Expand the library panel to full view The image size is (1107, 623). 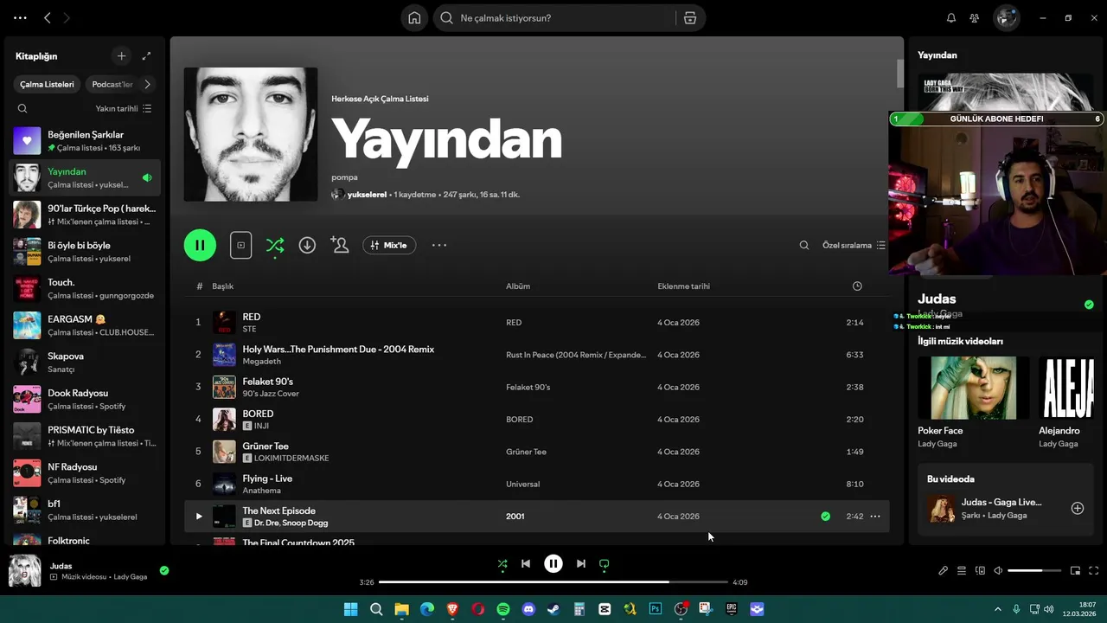tap(146, 56)
